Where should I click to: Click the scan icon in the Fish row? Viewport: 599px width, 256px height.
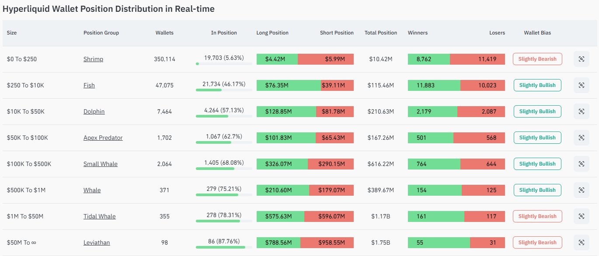point(581,85)
